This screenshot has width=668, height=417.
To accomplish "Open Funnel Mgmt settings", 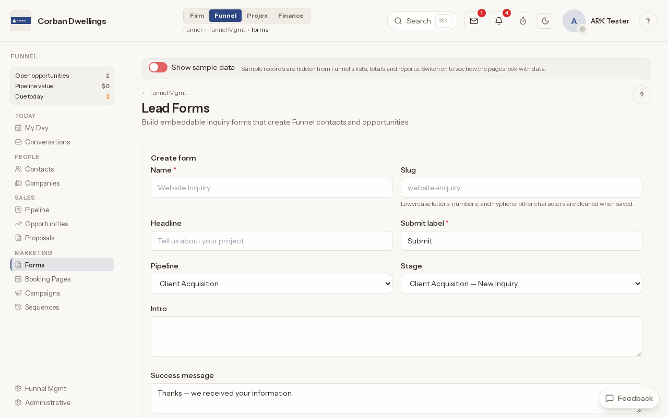I will point(62,388).
